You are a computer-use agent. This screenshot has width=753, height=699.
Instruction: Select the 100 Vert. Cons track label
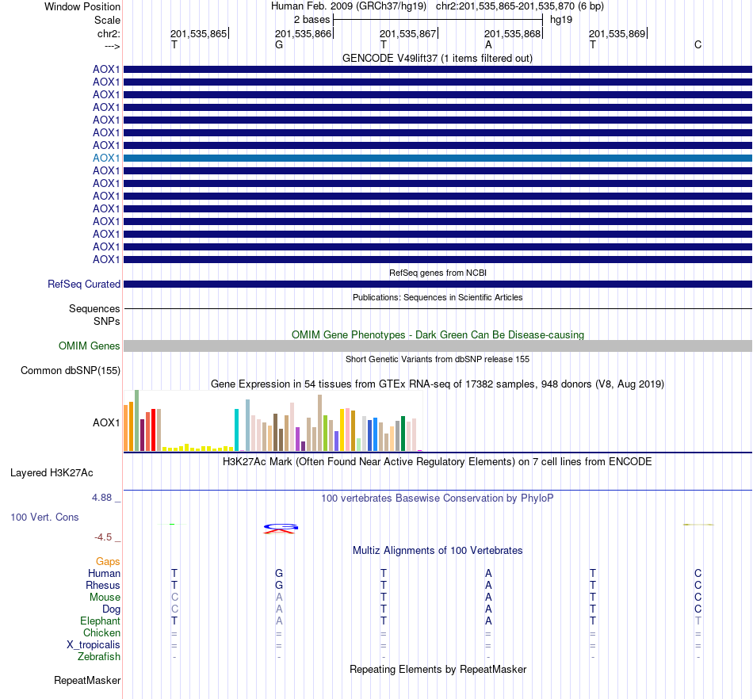(44, 517)
